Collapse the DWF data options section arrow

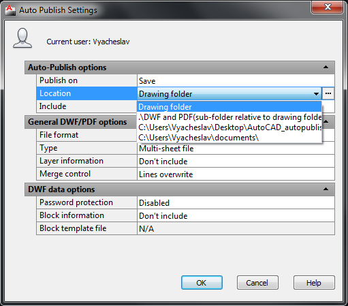pyautogui.click(x=326, y=189)
